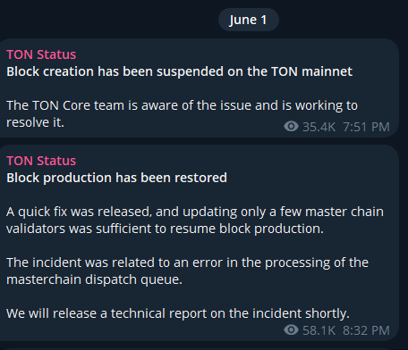The width and height of the screenshot is (408, 350).
Task: Open TON Status sender name above suspension message
Action: click(x=41, y=54)
